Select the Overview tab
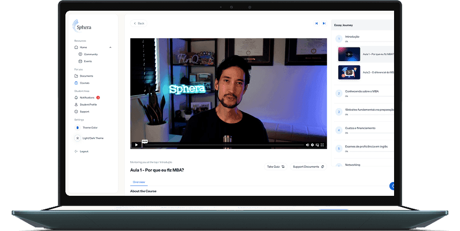The width and height of the screenshot is (460, 231). (139, 182)
